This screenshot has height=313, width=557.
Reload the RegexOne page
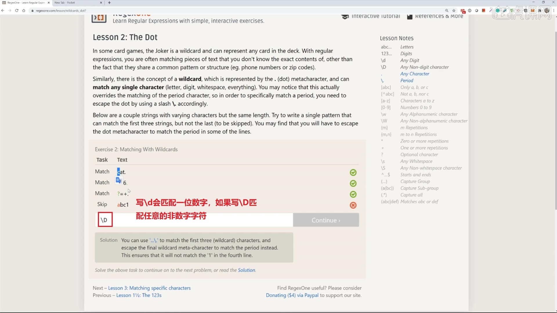(17, 10)
